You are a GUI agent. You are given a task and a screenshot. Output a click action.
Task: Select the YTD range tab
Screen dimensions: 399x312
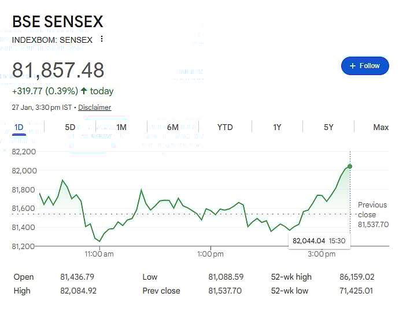pos(225,127)
